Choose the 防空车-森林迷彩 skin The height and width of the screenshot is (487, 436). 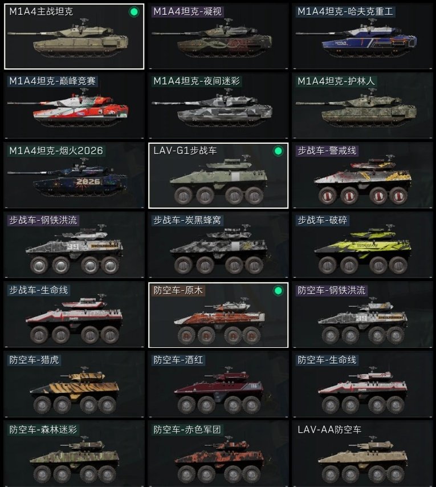tap(74, 454)
